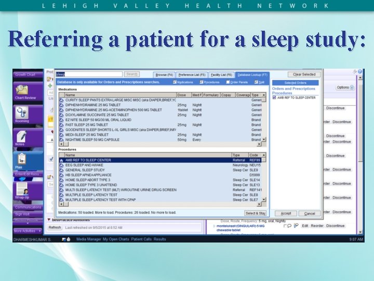Image resolution: width=374 pixels, height=281 pixels.
Task: Select MULTIPLE SLEEP LATENCY TEST WITH CPAP
Action: point(161,200)
